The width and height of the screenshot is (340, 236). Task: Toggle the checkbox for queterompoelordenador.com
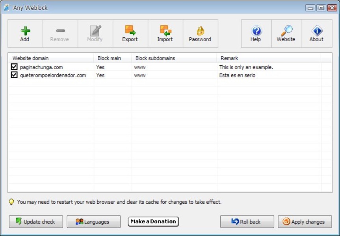pos(14,75)
